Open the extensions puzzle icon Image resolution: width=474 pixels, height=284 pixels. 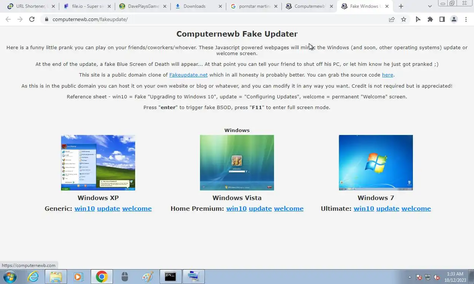click(430, 19)
